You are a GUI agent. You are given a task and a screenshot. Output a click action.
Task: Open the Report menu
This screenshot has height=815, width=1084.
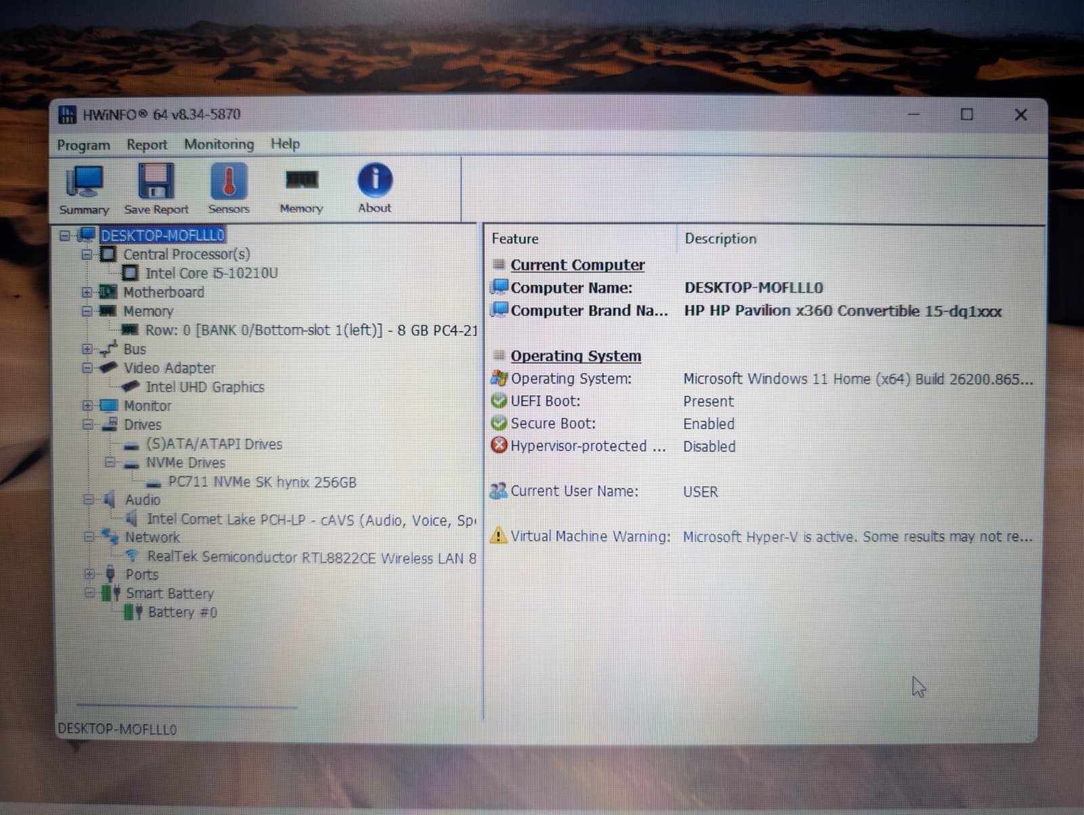(147, 145)
